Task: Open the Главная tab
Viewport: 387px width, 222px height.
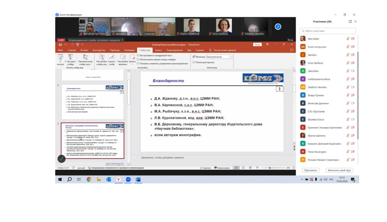Action: pyautogui.click(x=72, y=50)
